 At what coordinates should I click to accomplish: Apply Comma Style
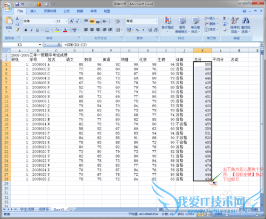[x=143, y=30]
